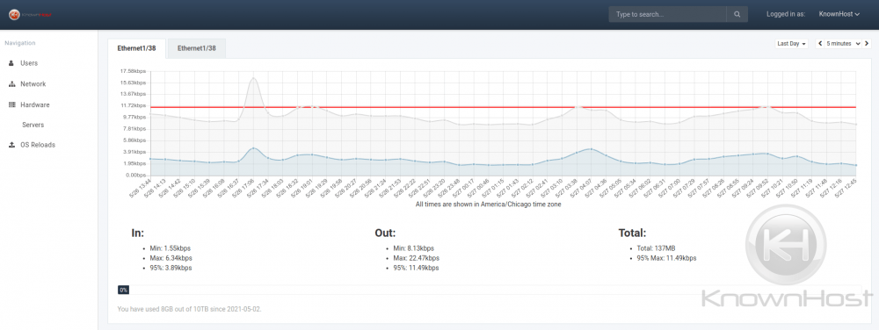Image resolution: width=879 pixels, height=330 pixels.
Task: Open Users via its person icon
Action: coord(11,63)
